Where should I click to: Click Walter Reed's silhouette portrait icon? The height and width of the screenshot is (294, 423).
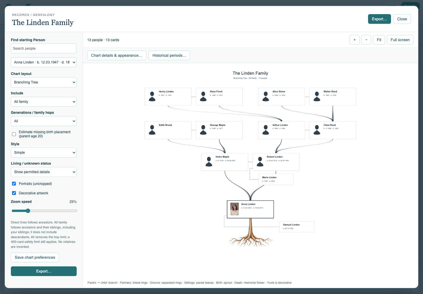tap(317, 96)
